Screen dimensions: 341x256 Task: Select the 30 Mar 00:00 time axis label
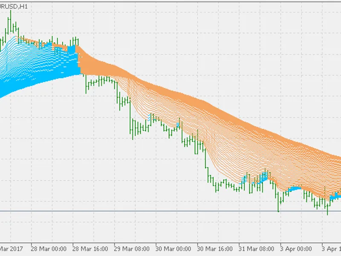coord(173,249)
